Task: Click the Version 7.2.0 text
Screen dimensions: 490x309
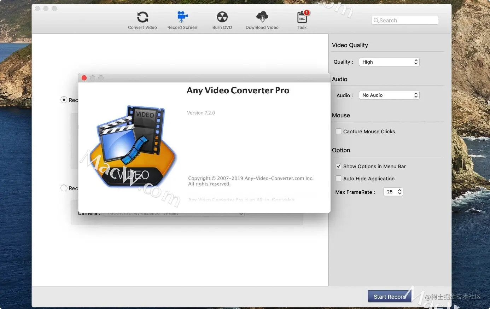Action: (201, 113)
